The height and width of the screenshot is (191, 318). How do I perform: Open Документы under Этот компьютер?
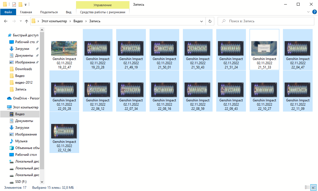pyautogui.click(x=24, y=121)
